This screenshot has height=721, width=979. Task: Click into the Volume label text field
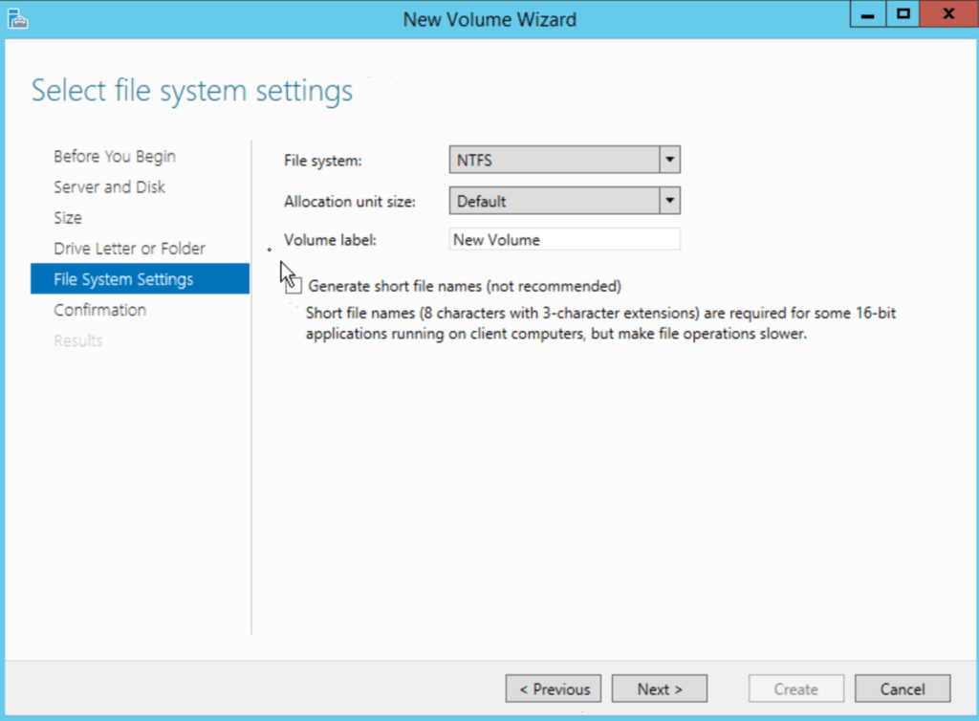click(564, 240)
